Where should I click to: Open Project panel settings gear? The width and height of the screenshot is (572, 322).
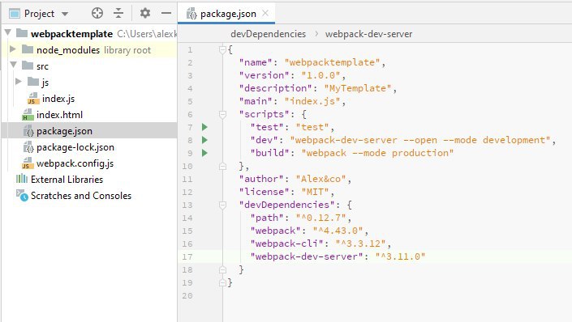pyautogui.click(x=145, y=14)
